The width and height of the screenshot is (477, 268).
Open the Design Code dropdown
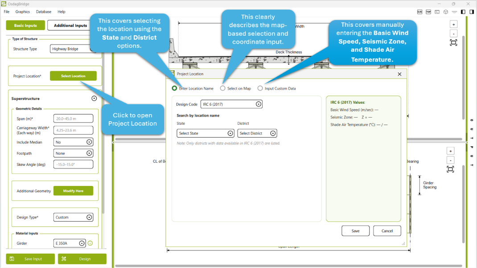231,104
